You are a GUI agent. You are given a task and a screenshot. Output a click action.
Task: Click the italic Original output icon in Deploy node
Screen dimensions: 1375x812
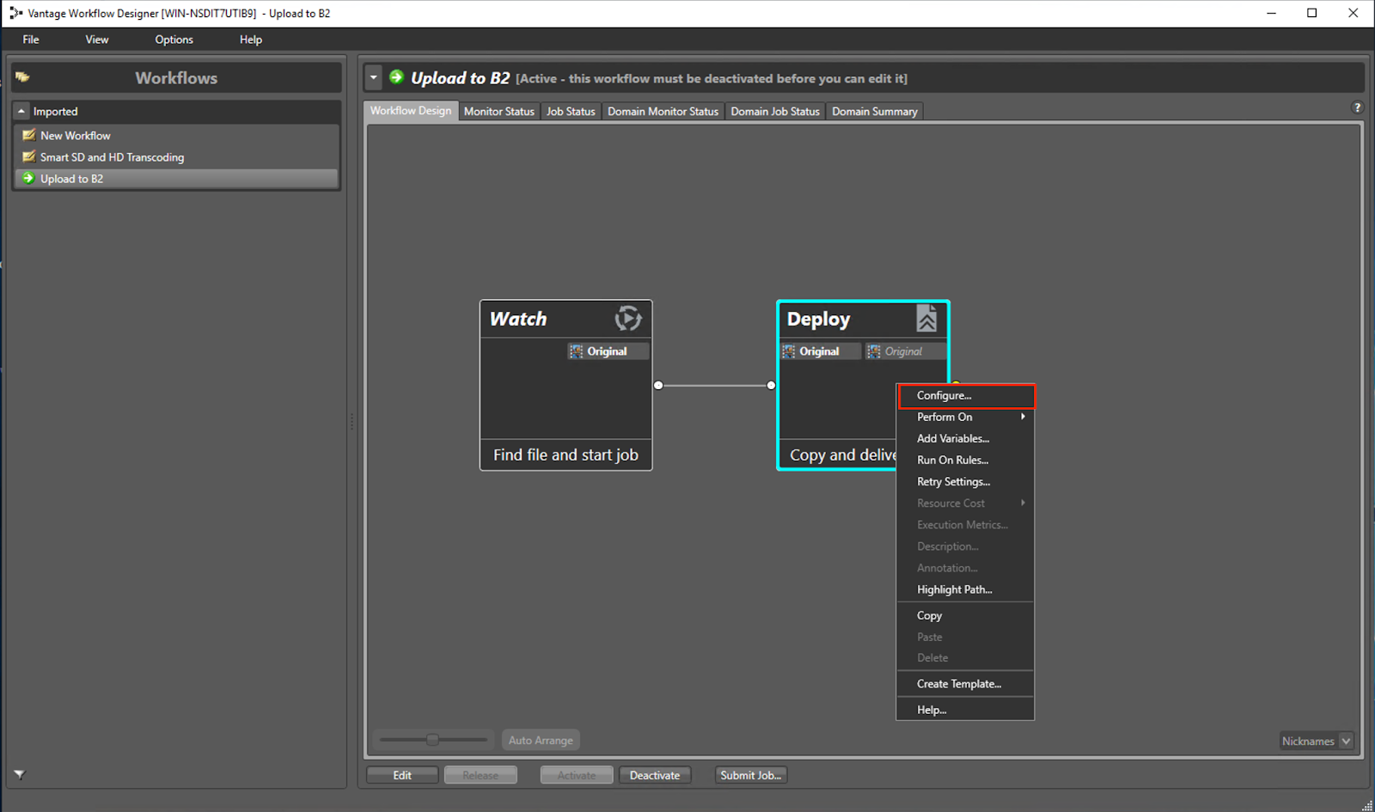pos(874,351)
